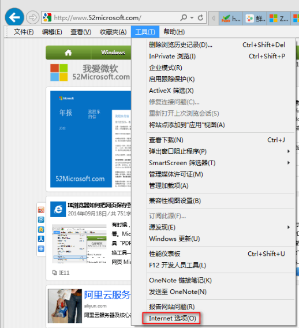Share via the Weibo sidebar icon
Screen dimensions: 299x328
click(41, 210)
